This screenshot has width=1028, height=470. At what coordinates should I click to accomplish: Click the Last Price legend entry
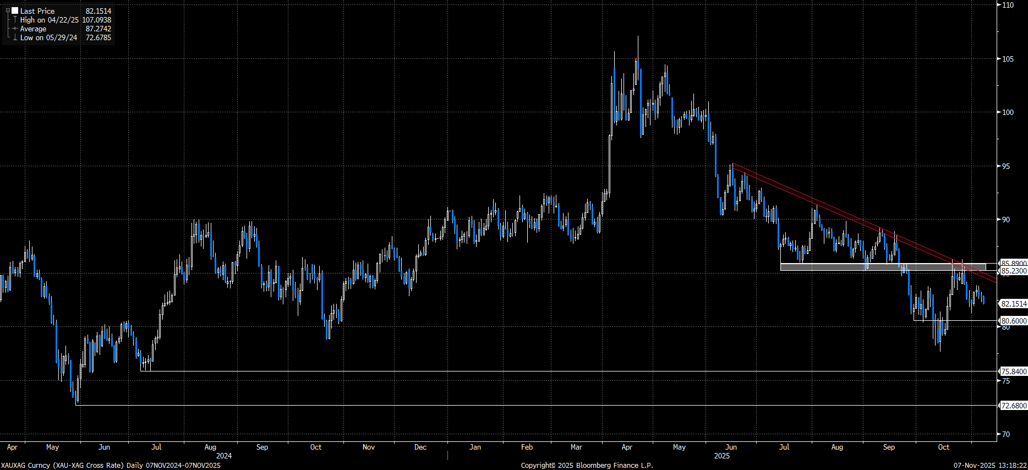(37, 11)
